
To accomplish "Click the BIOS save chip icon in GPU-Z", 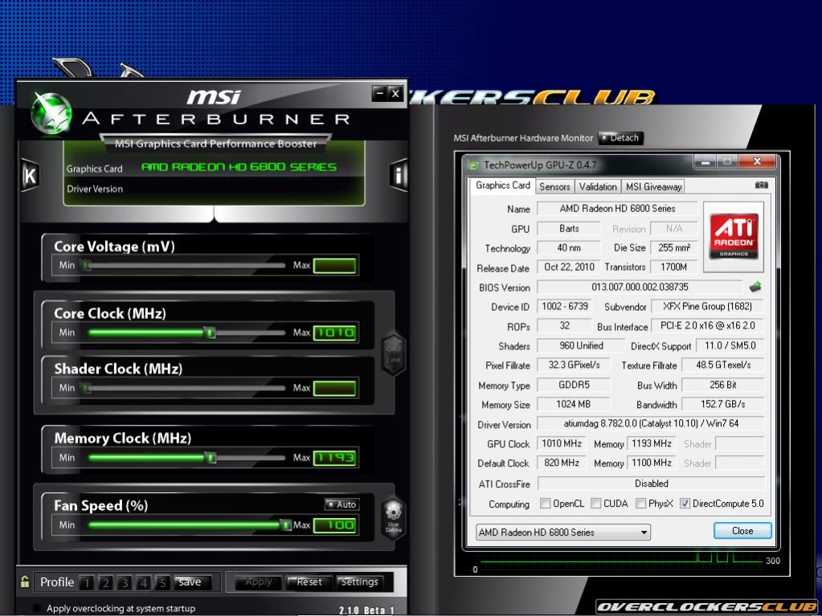I will point(755,287).
